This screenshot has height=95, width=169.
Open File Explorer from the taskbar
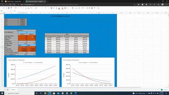pyautogui.click(x=45, y=93)
